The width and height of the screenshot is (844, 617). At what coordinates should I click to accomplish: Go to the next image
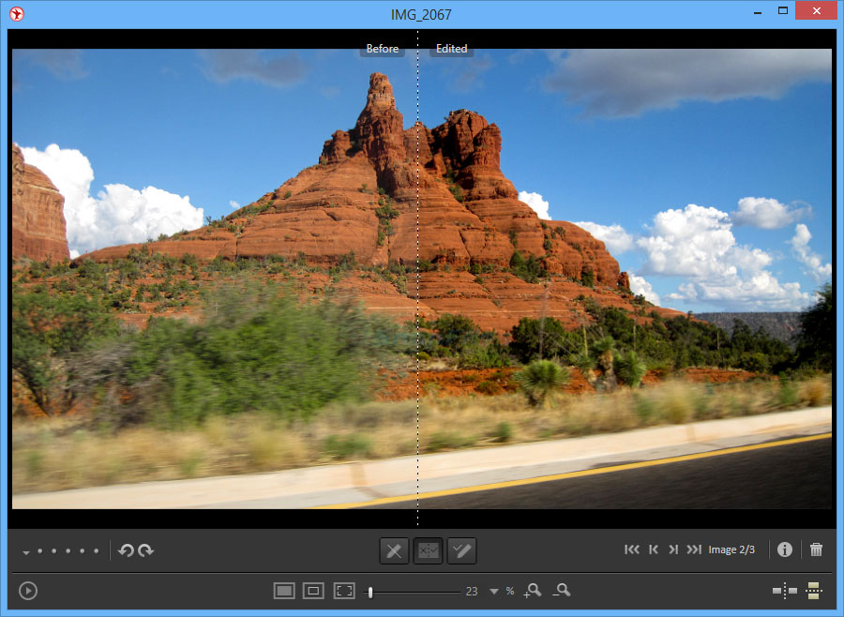(673, 549)
